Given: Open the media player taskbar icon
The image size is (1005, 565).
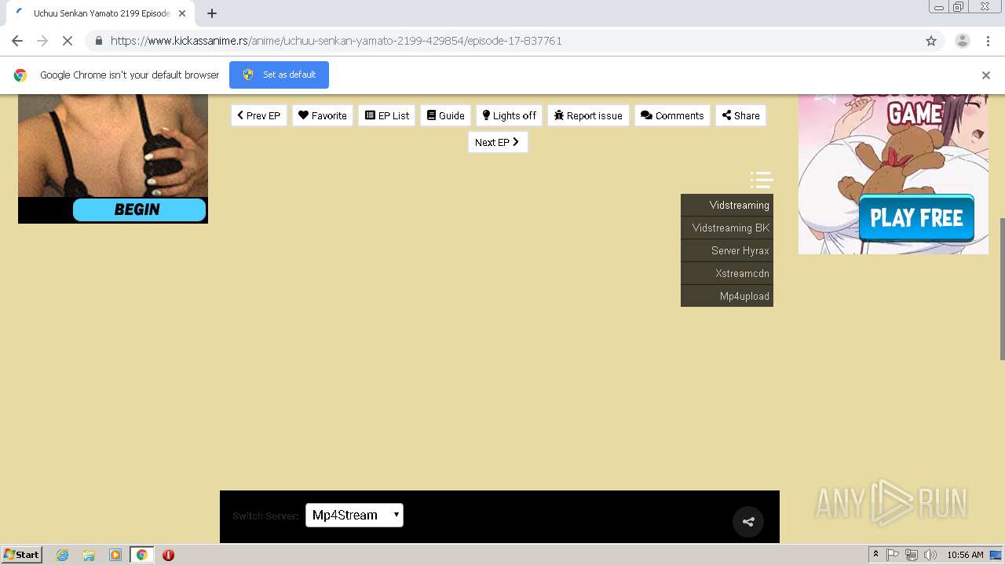Looking at the screenshot, I should 115,555.
